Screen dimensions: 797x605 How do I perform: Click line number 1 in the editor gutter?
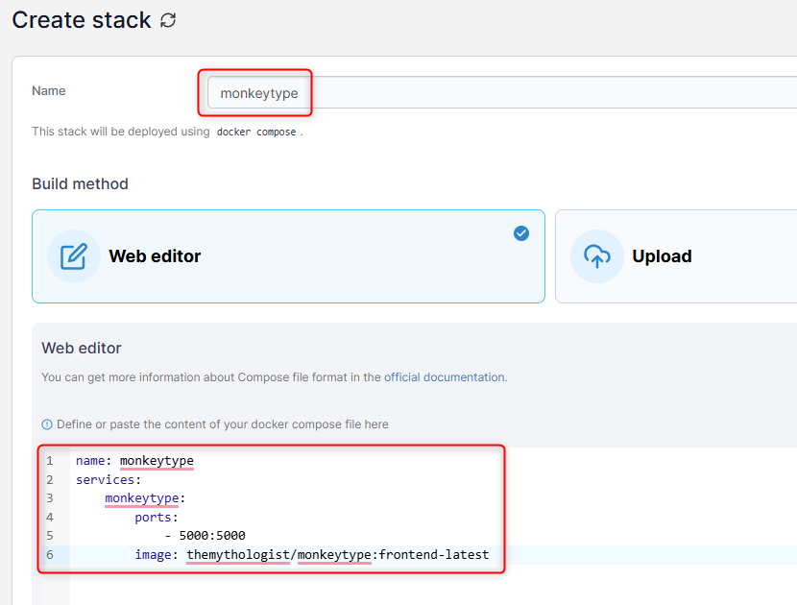49,461
